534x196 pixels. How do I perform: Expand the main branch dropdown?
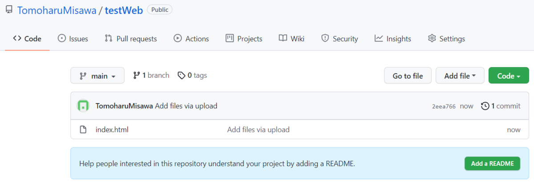click(x=97, y=76)
